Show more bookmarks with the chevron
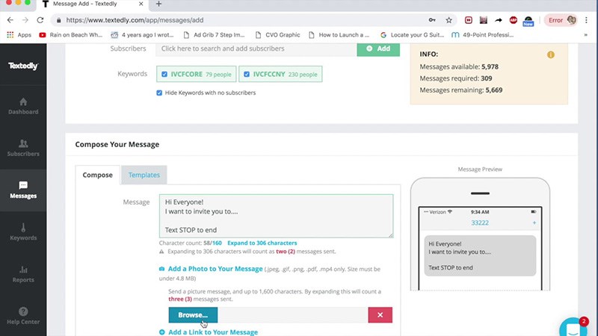The height and width of the screenshot is (336, 598). (585, 34)
